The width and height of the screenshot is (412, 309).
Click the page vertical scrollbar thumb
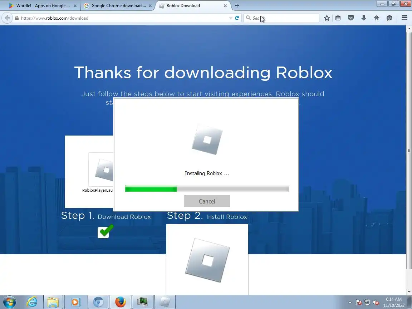click(409, 150)
